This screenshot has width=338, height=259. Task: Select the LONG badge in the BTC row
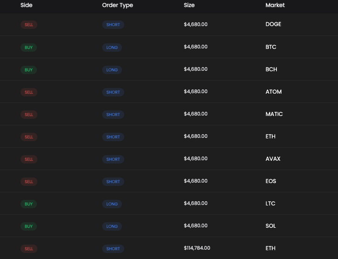tap(112, 48)
